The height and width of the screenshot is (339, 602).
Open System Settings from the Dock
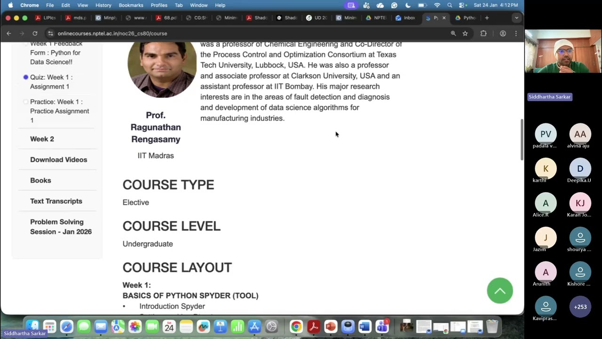click(x=271, y=326)
